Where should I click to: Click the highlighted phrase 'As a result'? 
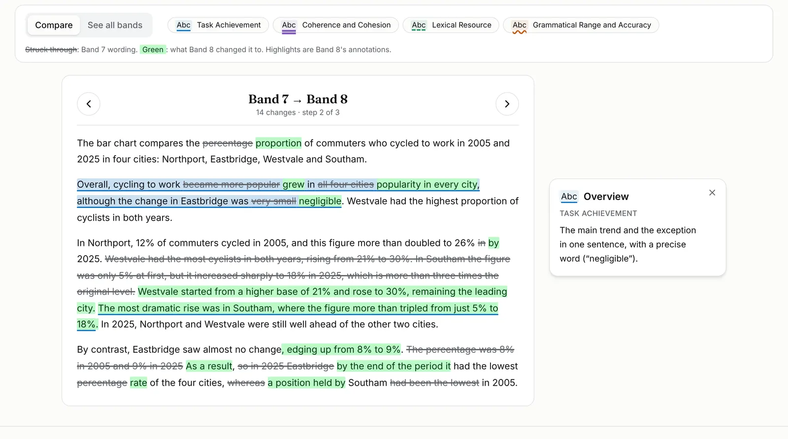tap(209, 367)
